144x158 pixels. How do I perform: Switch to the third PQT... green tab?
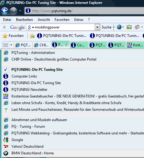(98, 45)
